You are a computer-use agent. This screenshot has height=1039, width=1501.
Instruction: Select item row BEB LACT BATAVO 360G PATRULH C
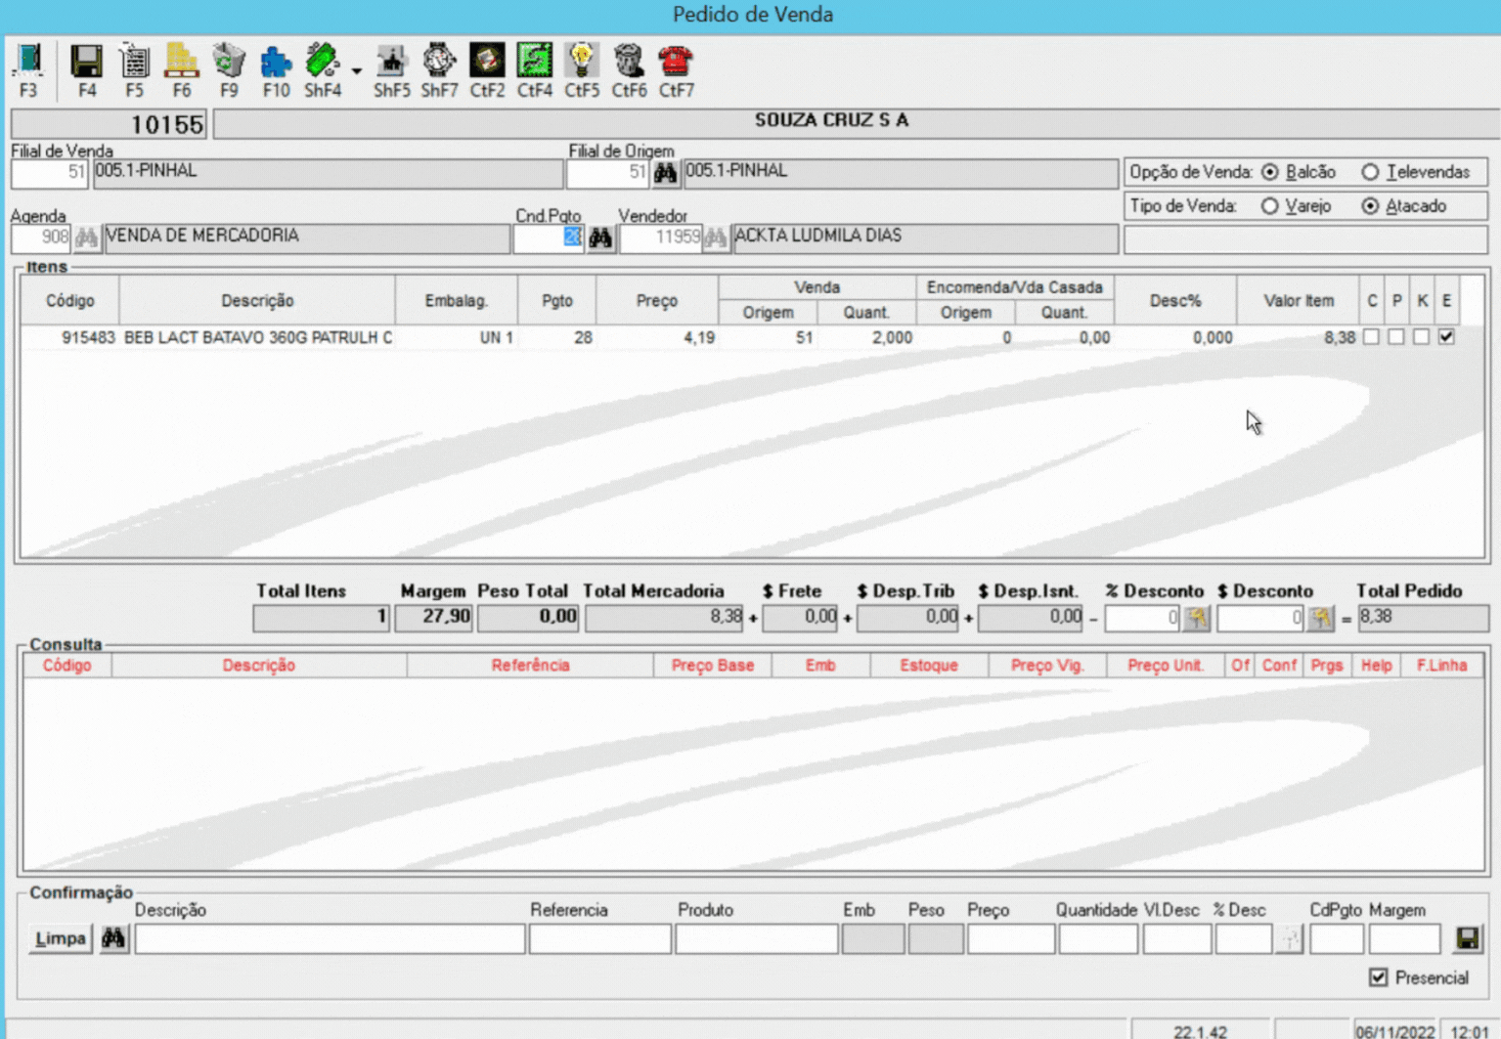739,337
